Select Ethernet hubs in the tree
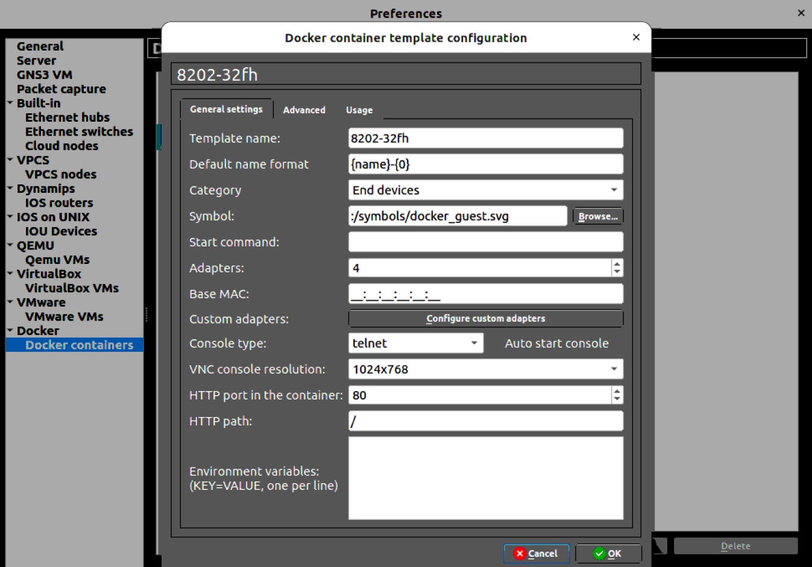Screen dimensions: 812x567 click(68, 117)
